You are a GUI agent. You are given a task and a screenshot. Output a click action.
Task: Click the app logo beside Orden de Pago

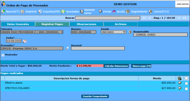coord(3,4)
